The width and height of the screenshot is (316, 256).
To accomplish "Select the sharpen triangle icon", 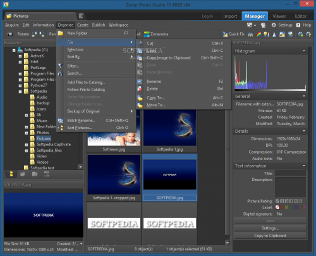I will pos(274,34).
